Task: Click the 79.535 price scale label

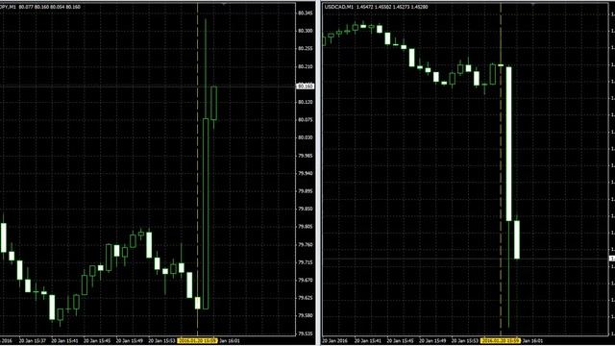Action: point(306,334)
